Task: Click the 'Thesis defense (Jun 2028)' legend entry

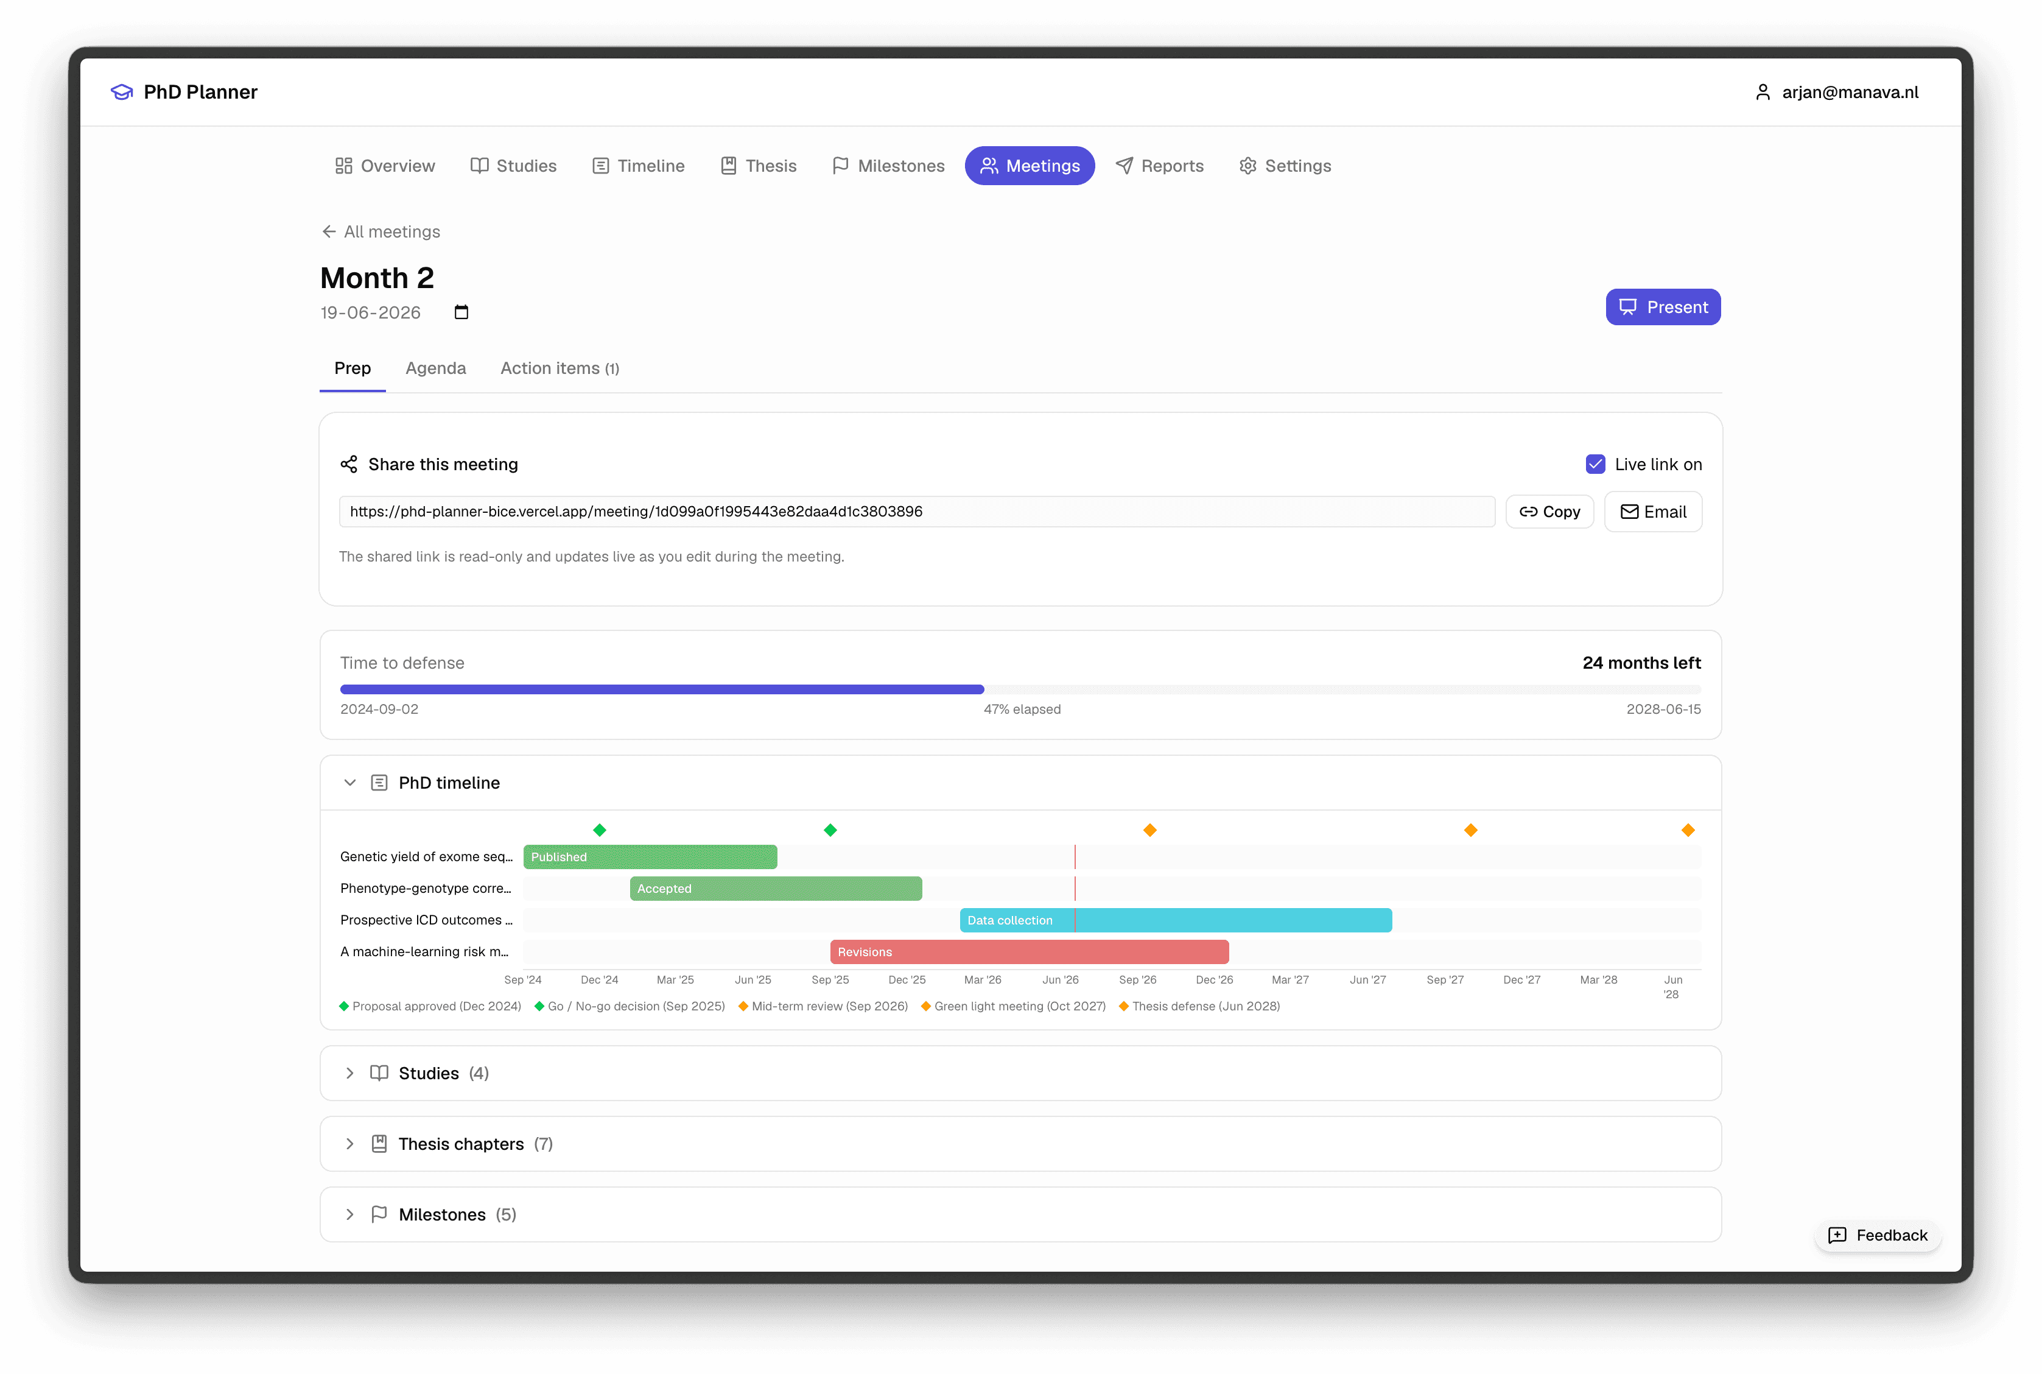Action: click(x=1199, y=1006)
